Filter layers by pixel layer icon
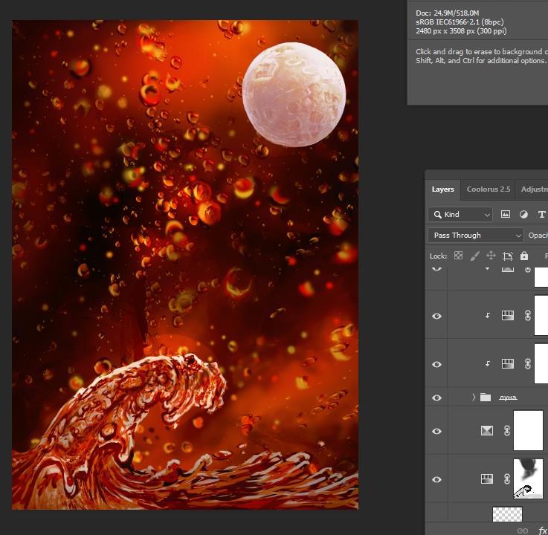This screenshot has width=548, height=535. pyautogui.click(x=506, y=214)
